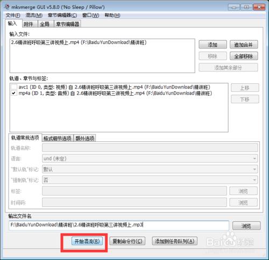Click the 复制命令行(C) button
The width and height of the screenshot is (269, 260).
128,241
